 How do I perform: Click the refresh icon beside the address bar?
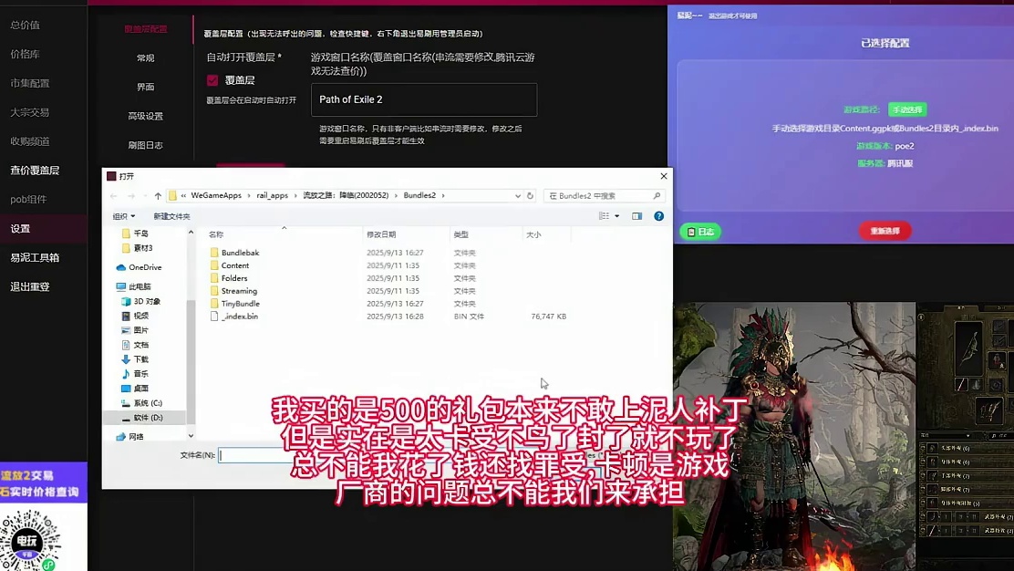(x=531, y=193)
